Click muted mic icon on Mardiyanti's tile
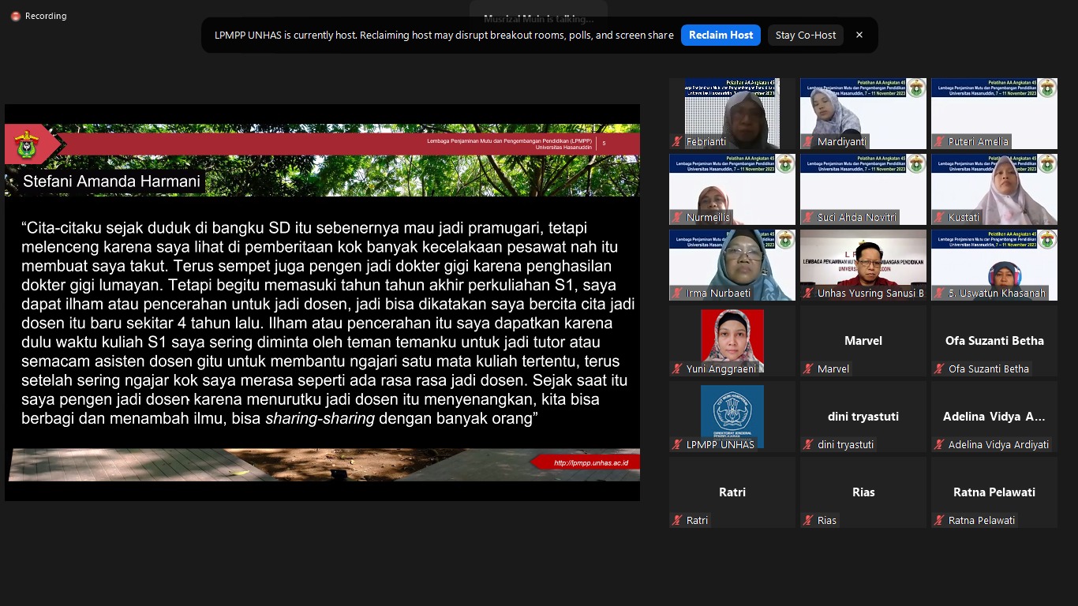 [808, 142]
